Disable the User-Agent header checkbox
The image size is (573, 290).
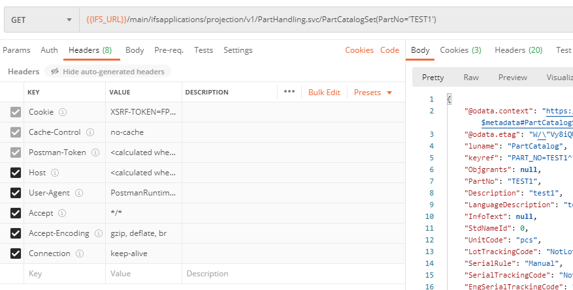coord(16,193)
